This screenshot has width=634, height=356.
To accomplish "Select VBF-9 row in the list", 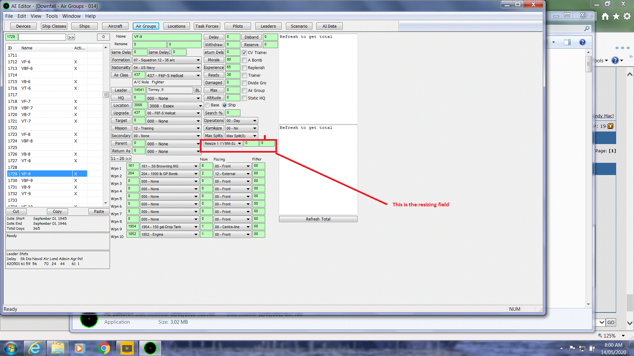I will point(47,181).
